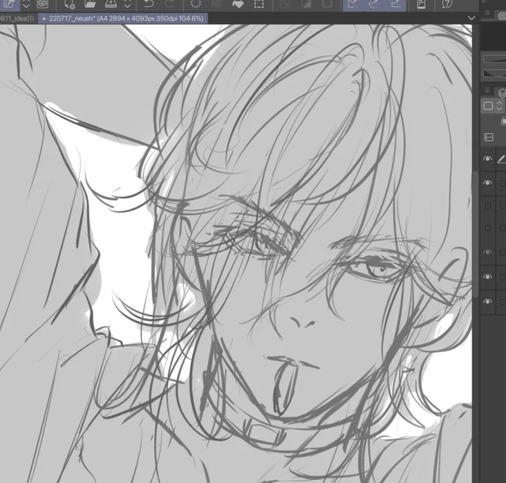
Task: Open the smartphone connection icon
Action: point(421,4)
